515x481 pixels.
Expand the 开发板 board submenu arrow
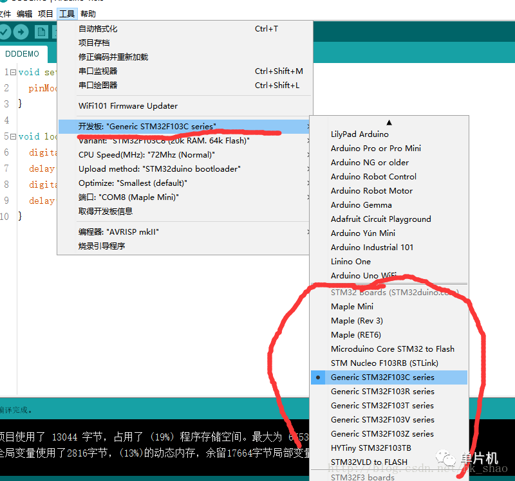click(308, 126)
